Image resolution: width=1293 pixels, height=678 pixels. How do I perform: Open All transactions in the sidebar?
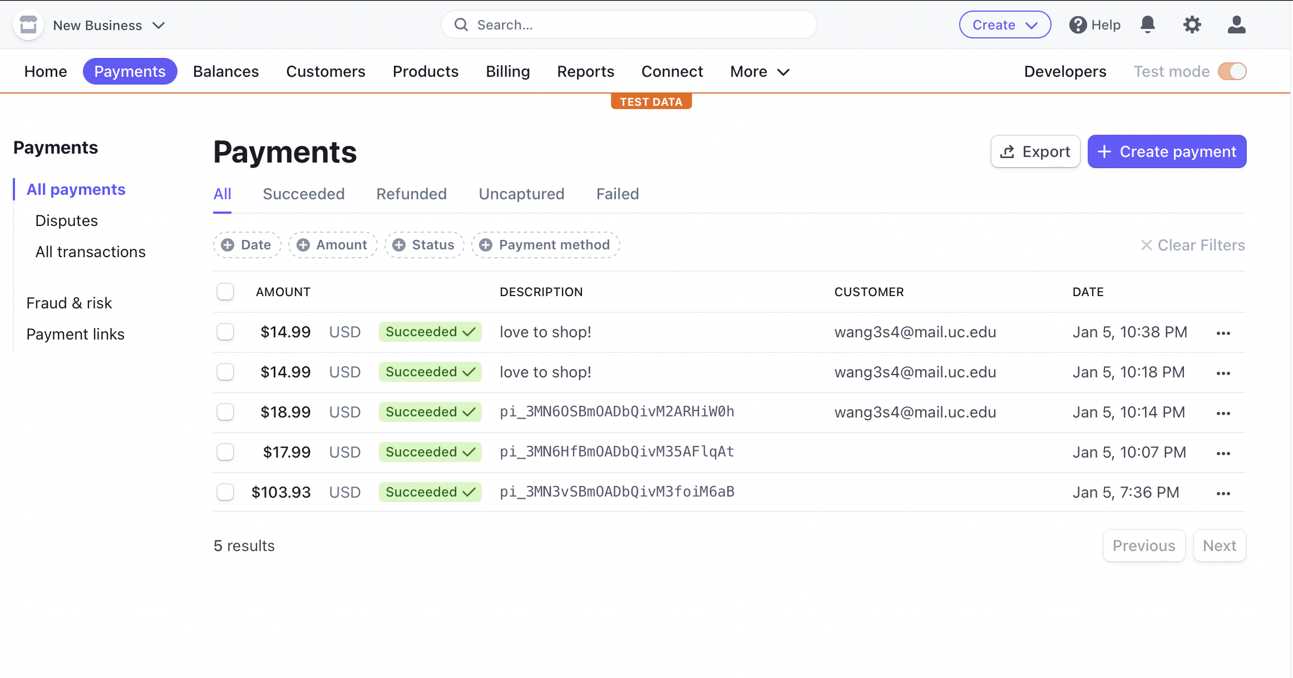point(90,252)
